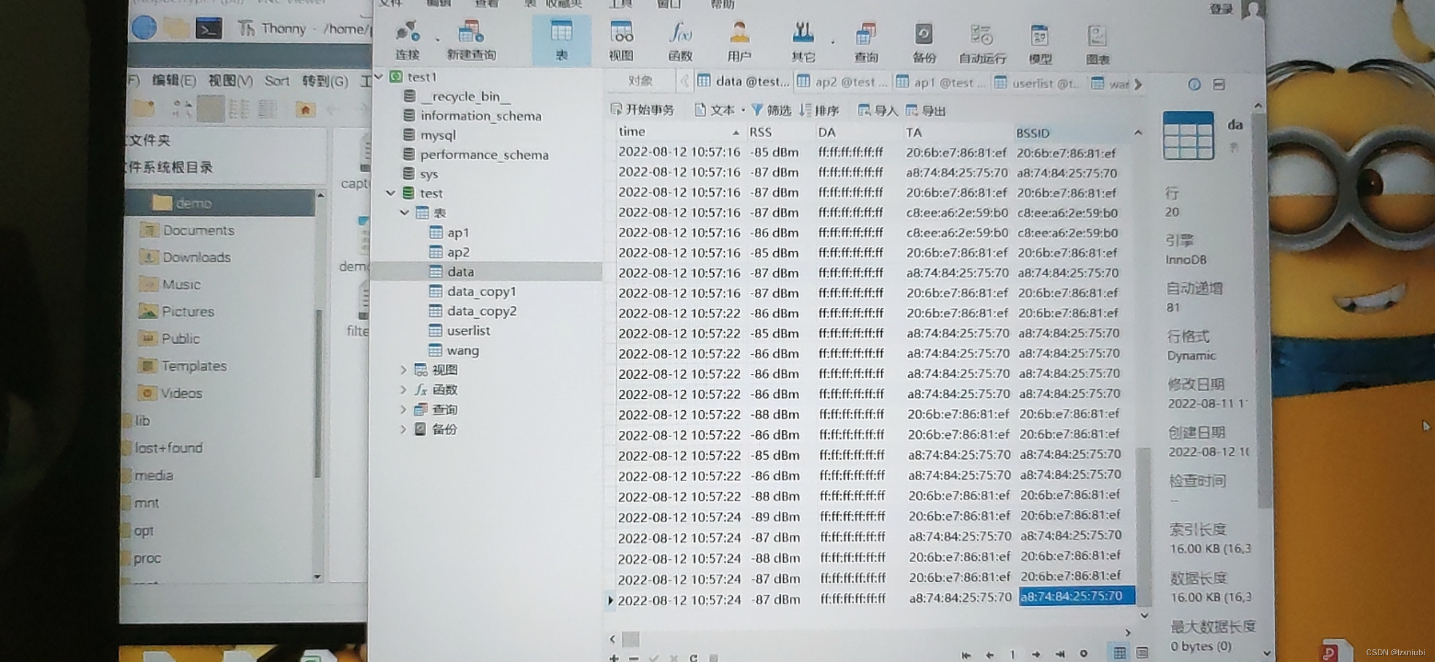Open the 文本 dropdown arrow
Image resolution: width=1435 pixels, height=662 pixels.
click(x=743, y=110)
